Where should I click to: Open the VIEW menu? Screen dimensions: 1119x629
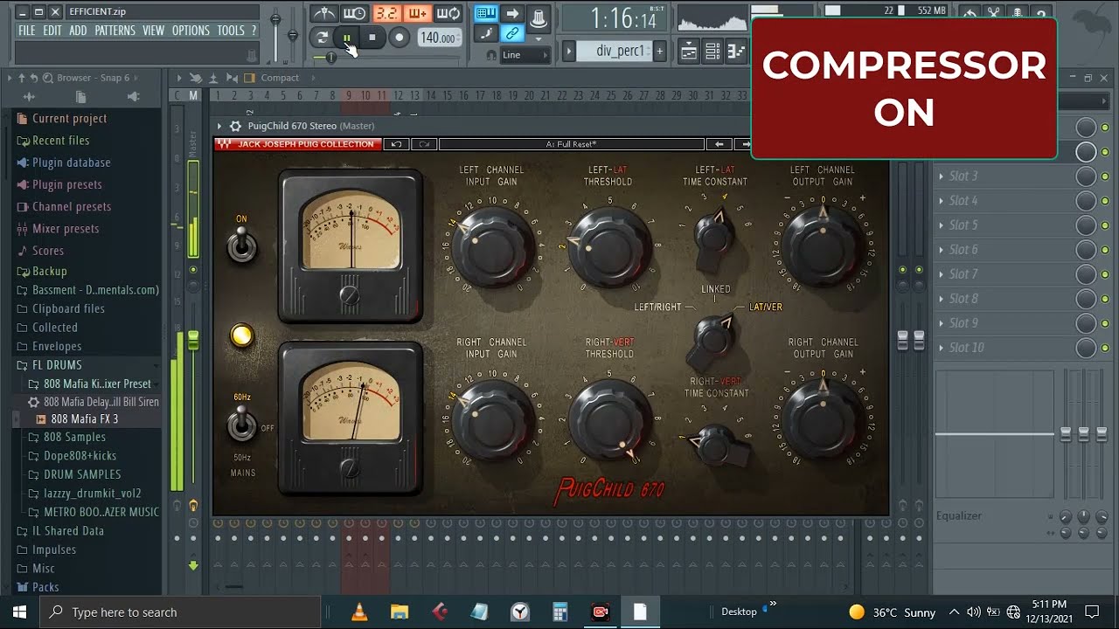pyautogui.click(x=153, y=31)
